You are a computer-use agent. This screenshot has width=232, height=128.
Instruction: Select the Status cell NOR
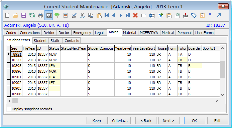54,71
